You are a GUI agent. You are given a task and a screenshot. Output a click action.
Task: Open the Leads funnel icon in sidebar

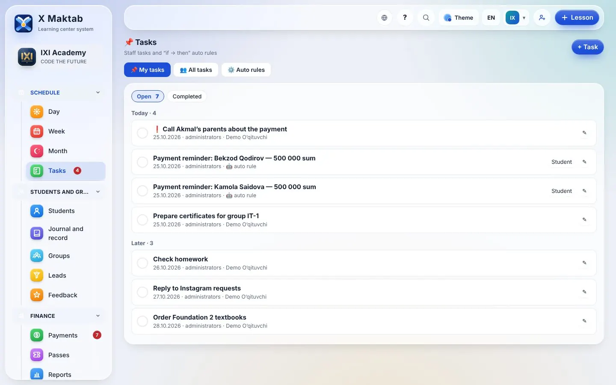click(37, 275)
